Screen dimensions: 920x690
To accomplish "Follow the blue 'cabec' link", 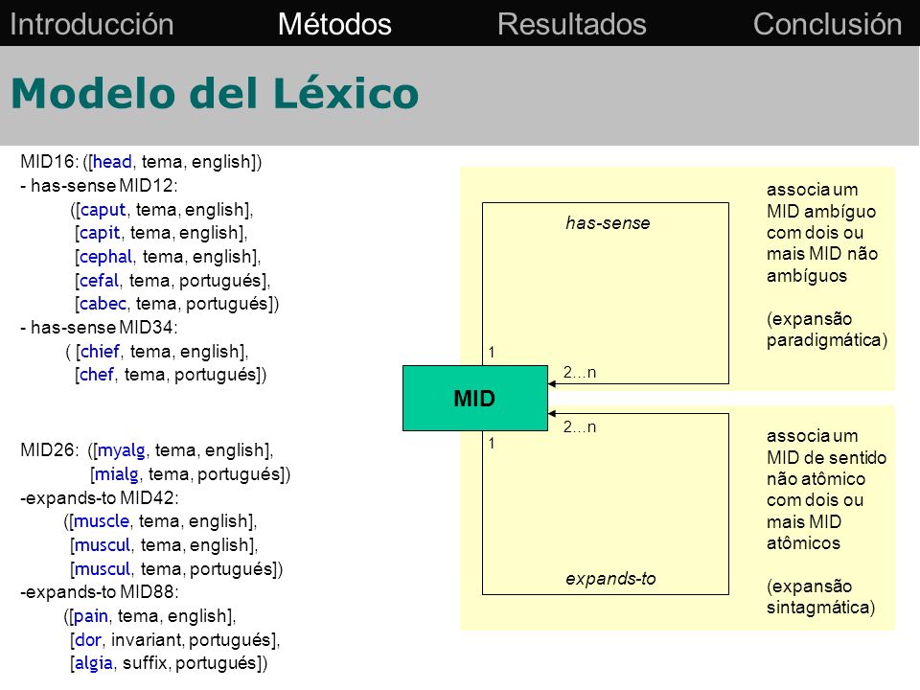I will [x=103, y=304].
